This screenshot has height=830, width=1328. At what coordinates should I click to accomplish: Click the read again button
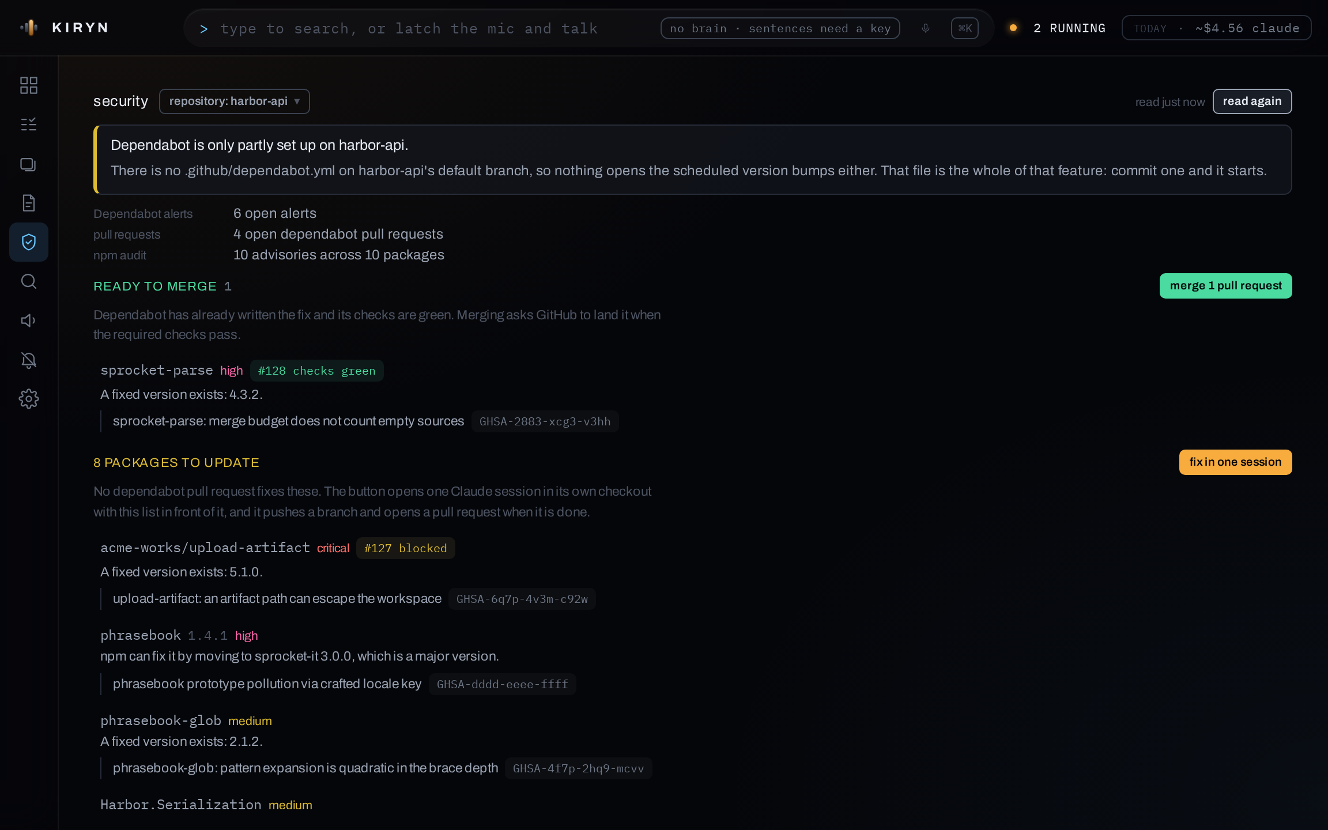click(x=1252, y=101)
